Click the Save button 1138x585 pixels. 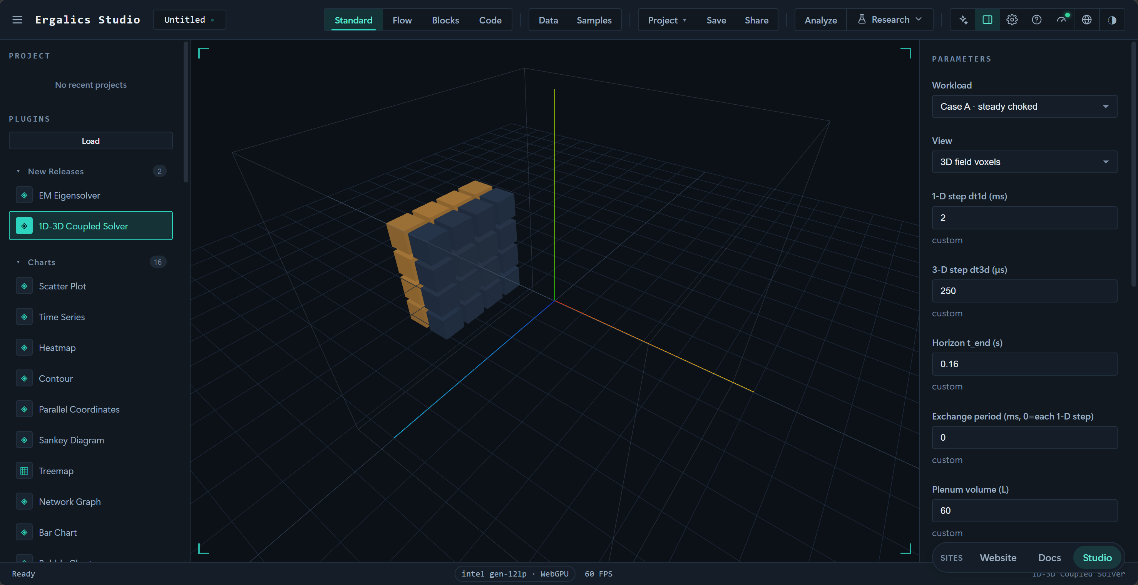click(716, 20)
